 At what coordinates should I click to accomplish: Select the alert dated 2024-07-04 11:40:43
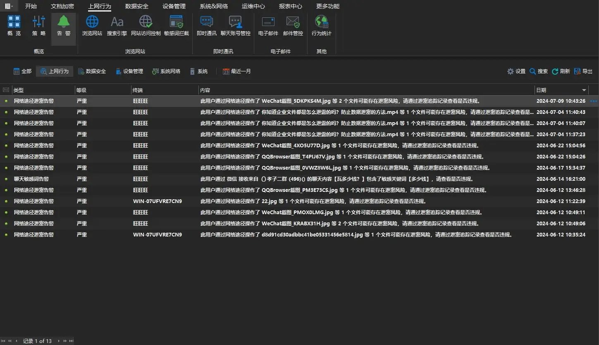pyautogui.click(x=299, y=112)
